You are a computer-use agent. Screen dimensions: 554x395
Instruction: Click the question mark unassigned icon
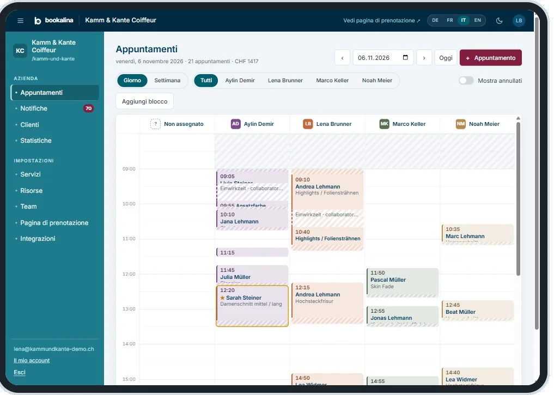(155, 124)
